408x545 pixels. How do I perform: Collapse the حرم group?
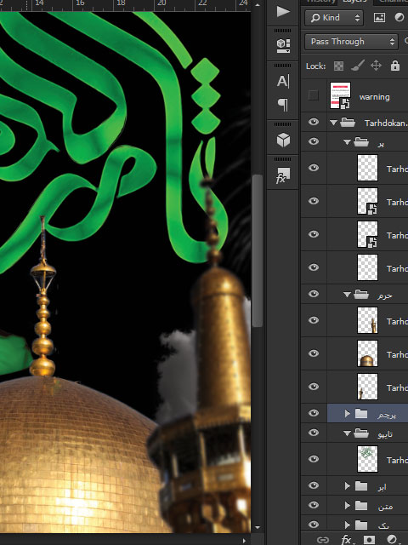pyautogui.click(x=347, y=295)
